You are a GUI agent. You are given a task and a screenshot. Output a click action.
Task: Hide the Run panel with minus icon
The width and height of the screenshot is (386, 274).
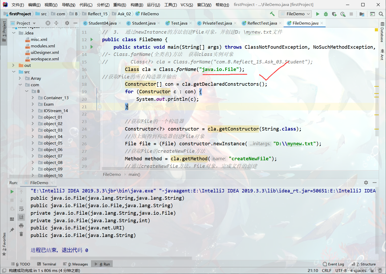[374, 183]
